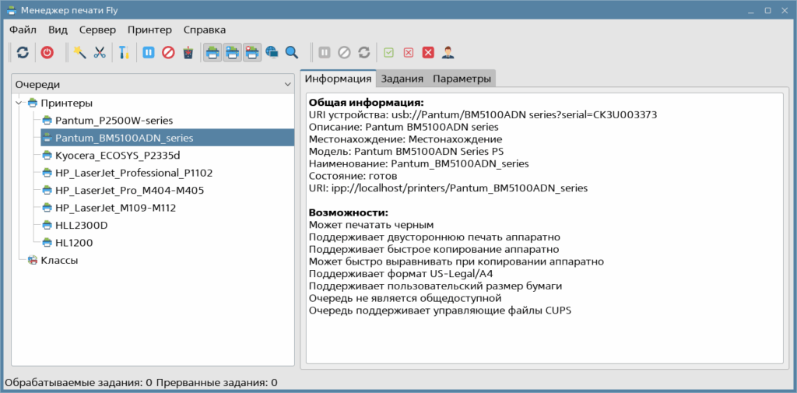The height and width of the screenshot is (393, 797).
Task: Toggle the first pressed printer filter button
Action: pyautogui.click(x=212, y=52)
